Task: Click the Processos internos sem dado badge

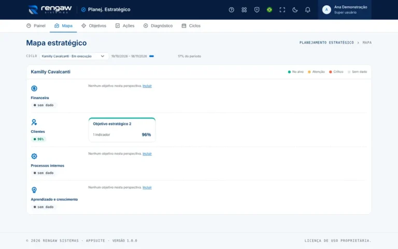Action: click(x=44, y=173)
